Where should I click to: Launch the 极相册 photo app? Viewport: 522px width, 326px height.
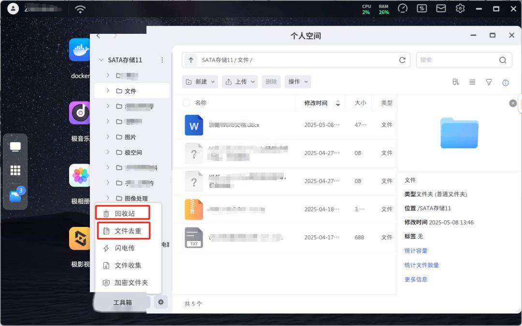pyautogui.click(x=80, y=176)
